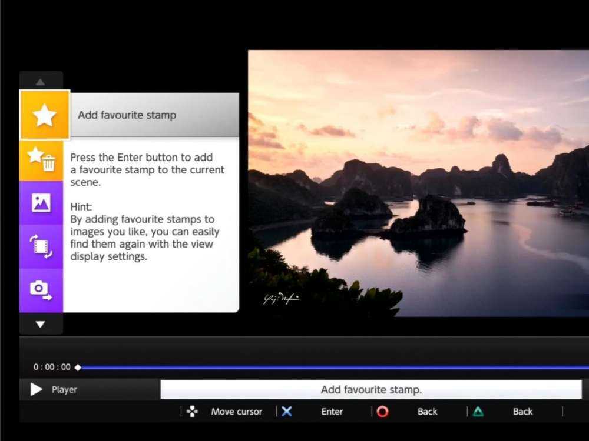Click the Move cursor text label
Image resolution: width=589 pixels, height=441 pixels.
pos(236,412)
